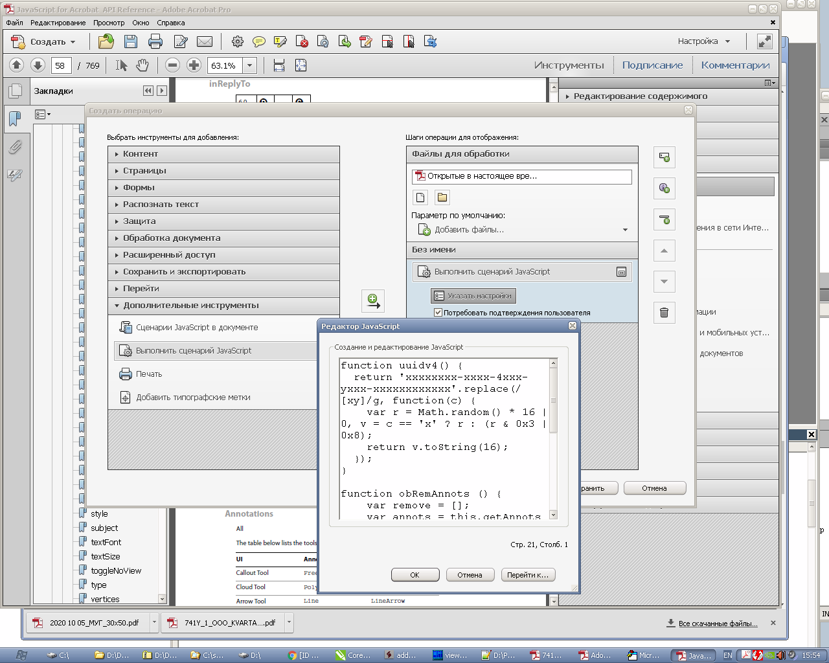Select the text selection cursor tool
This screenshot has height=663, width=829.
(x=121, y=65)
